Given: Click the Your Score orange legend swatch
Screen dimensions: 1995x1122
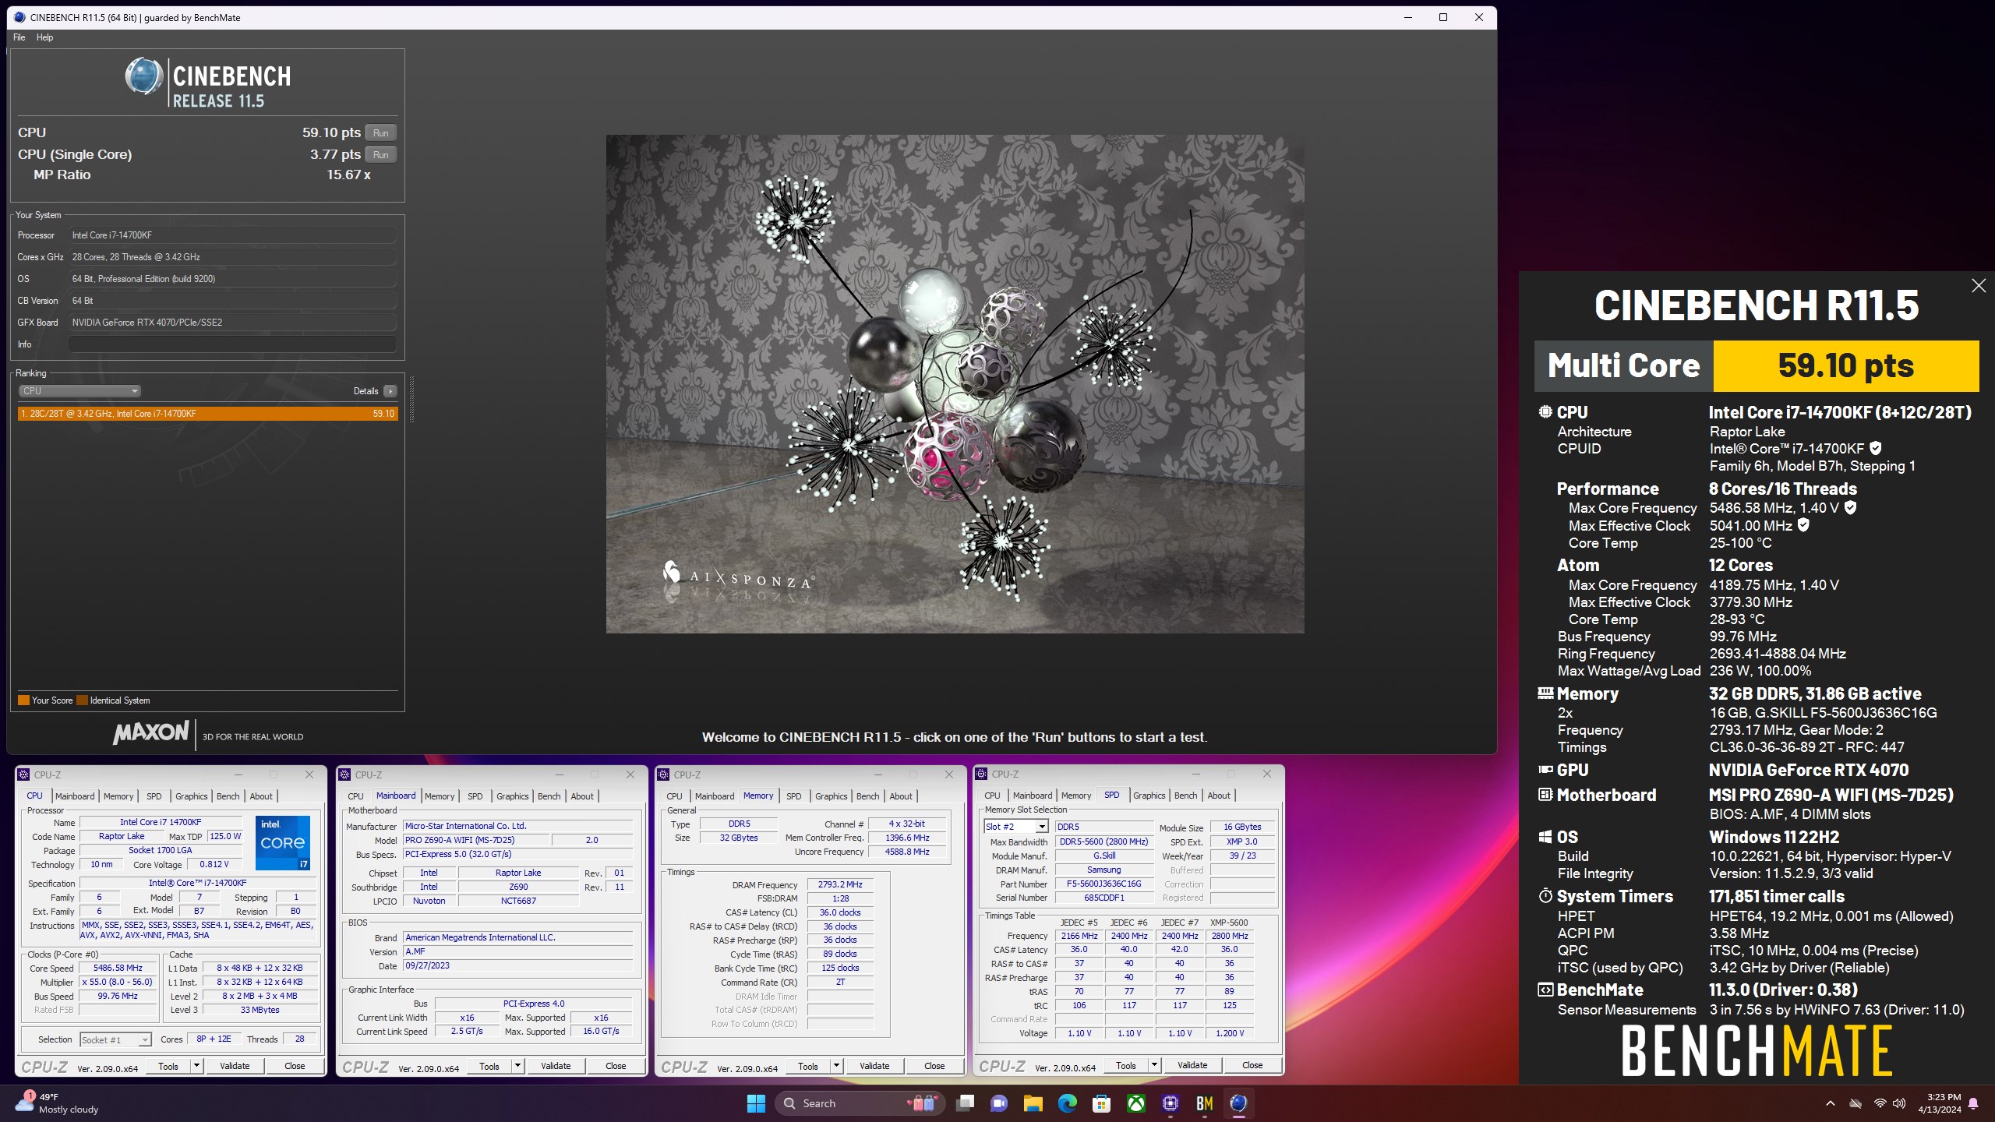Looking at the screenshot, I should [23, 700].
